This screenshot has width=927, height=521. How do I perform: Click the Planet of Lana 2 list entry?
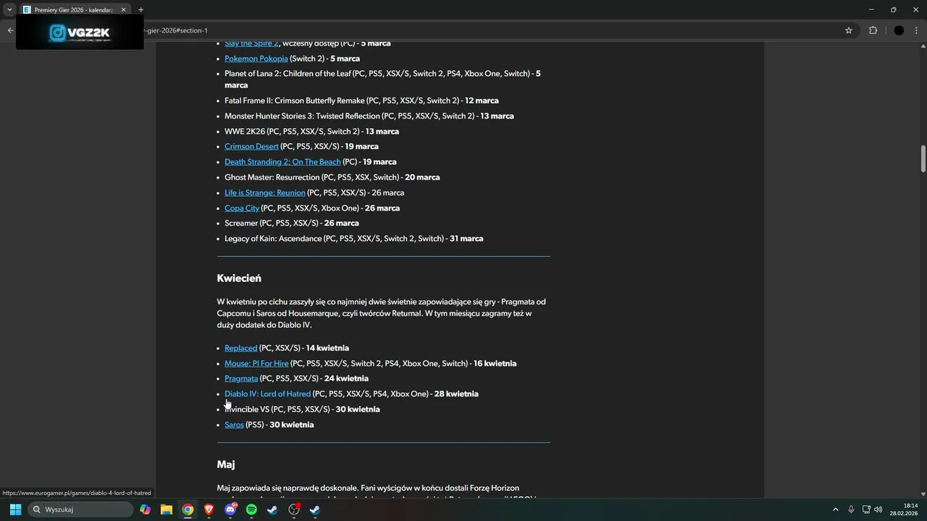(382, 80)
